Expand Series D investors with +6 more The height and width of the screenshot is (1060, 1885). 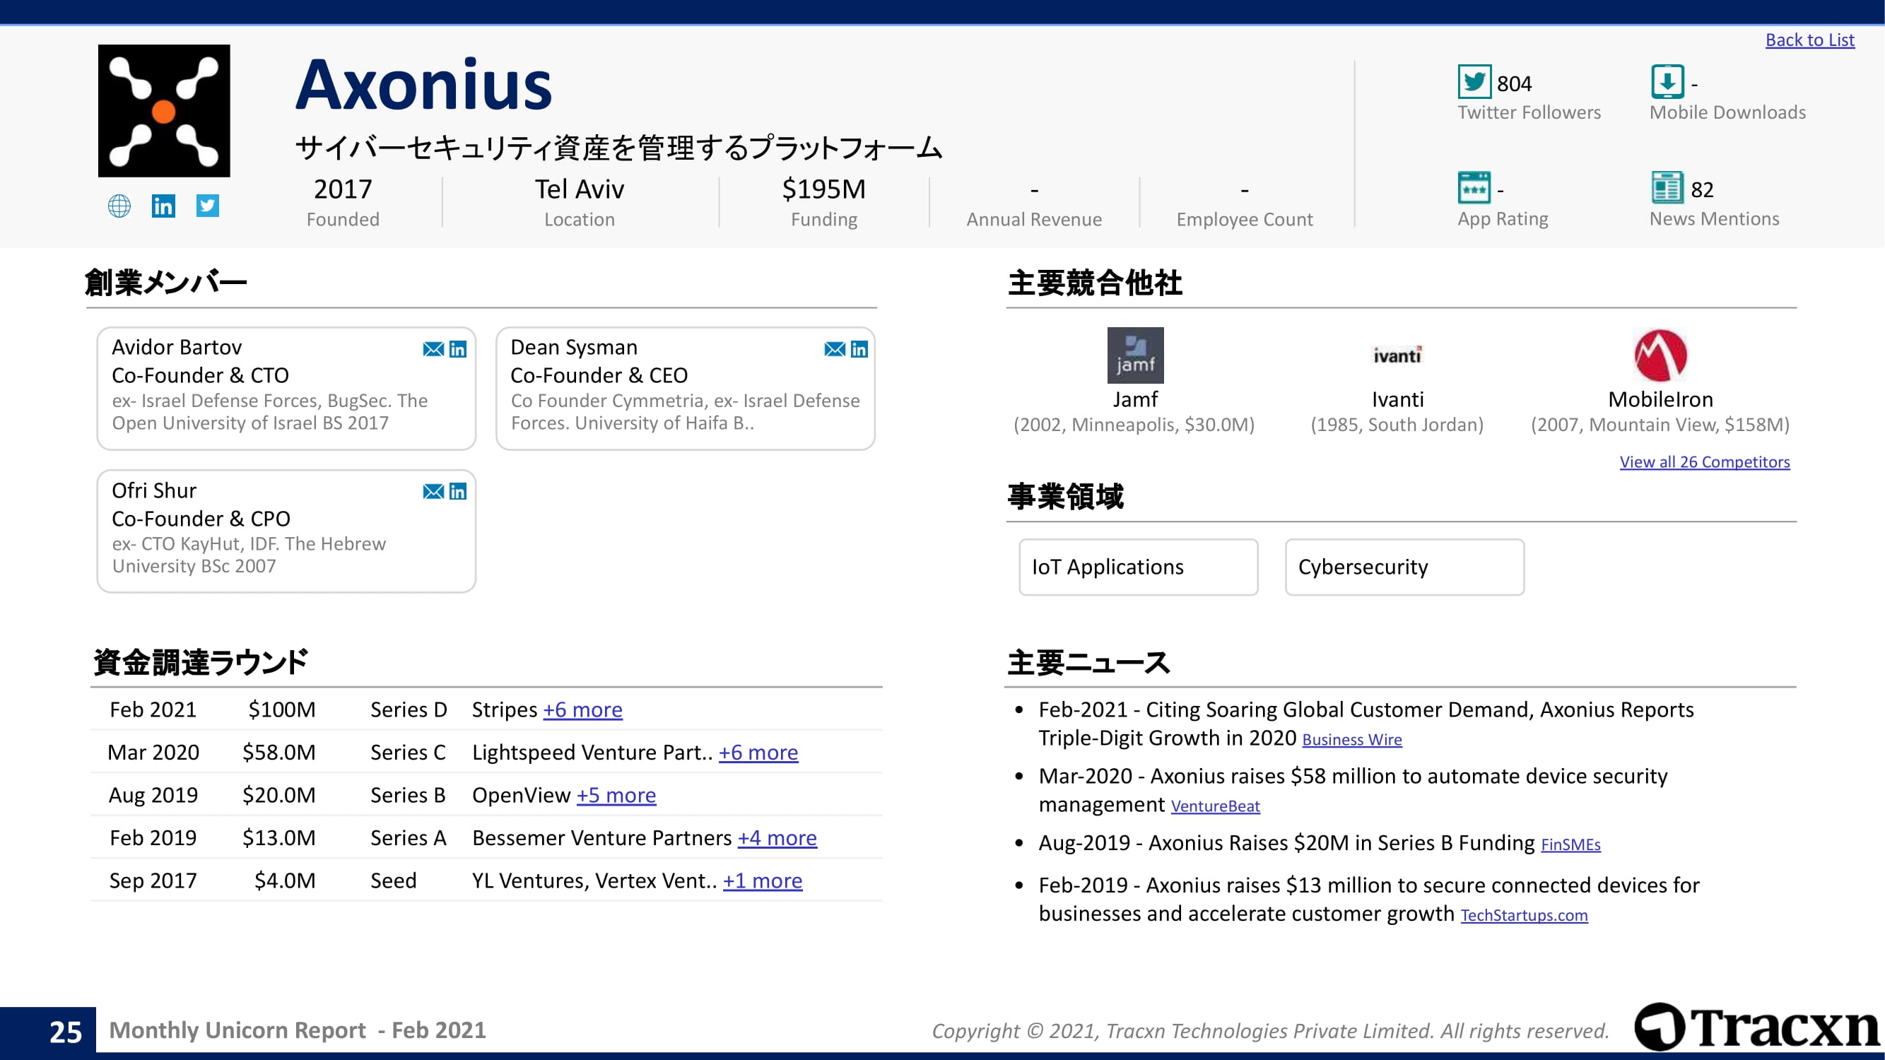click(x=582, y=709)
